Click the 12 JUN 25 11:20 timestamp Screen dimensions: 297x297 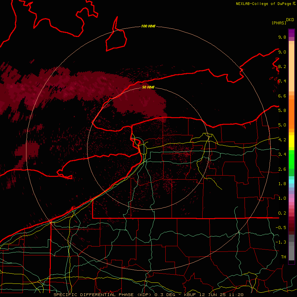point(222,295)
